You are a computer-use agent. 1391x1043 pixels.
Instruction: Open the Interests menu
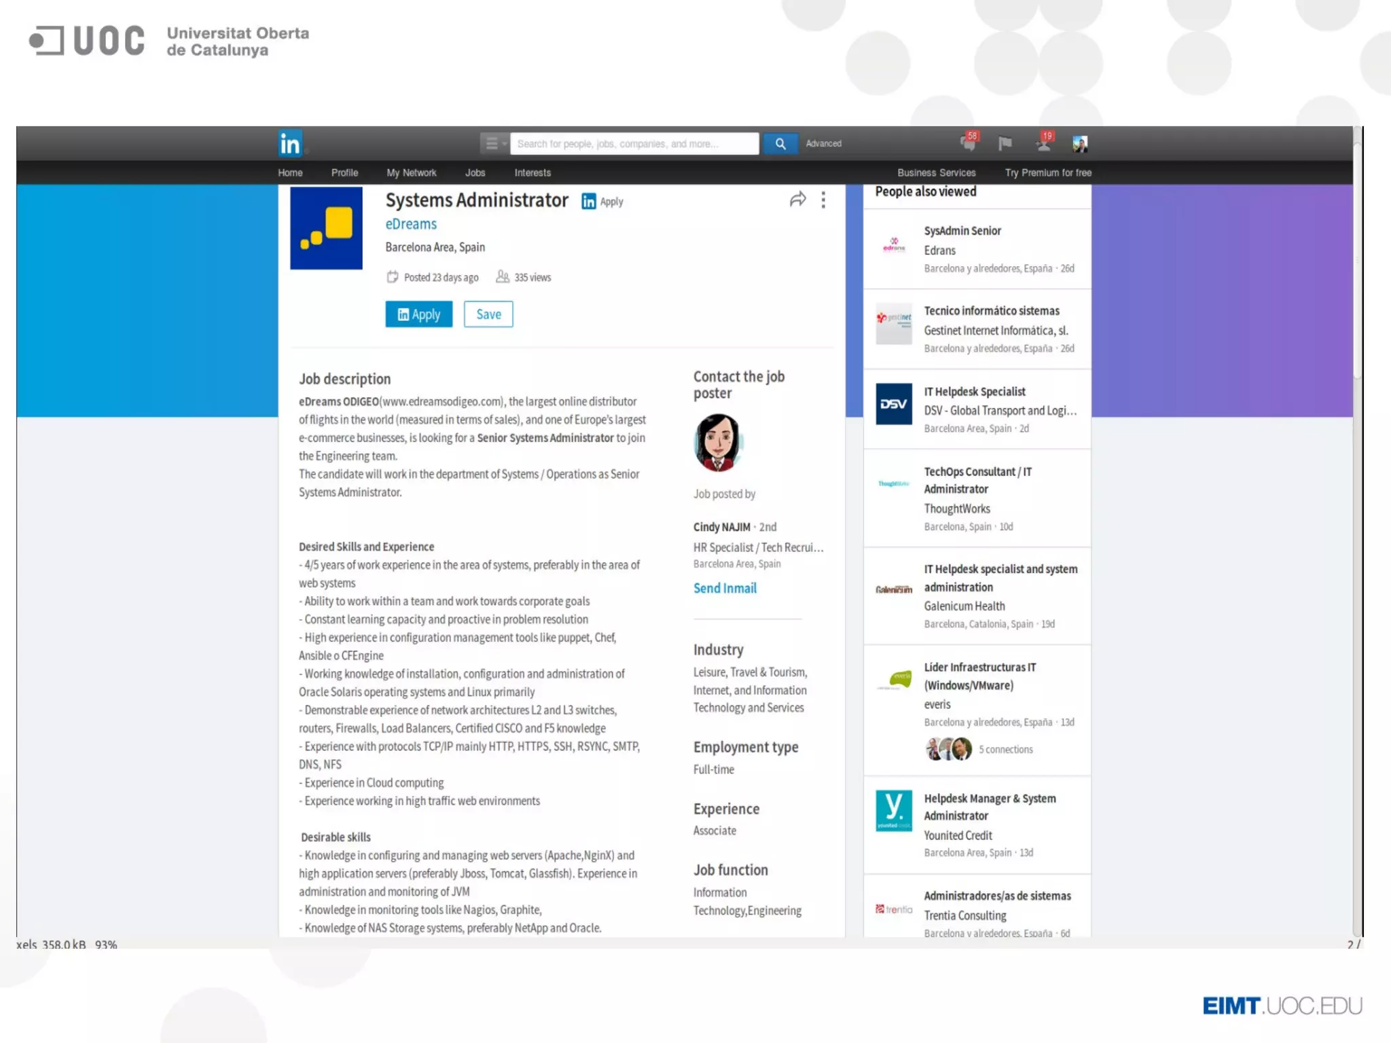(x=532, y=172)
